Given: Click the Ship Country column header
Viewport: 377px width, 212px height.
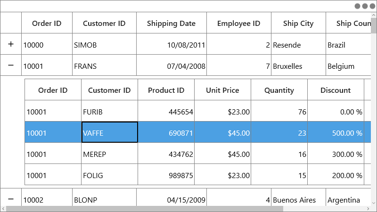Looking at the screenshot, I should click(x=348, y=23).
